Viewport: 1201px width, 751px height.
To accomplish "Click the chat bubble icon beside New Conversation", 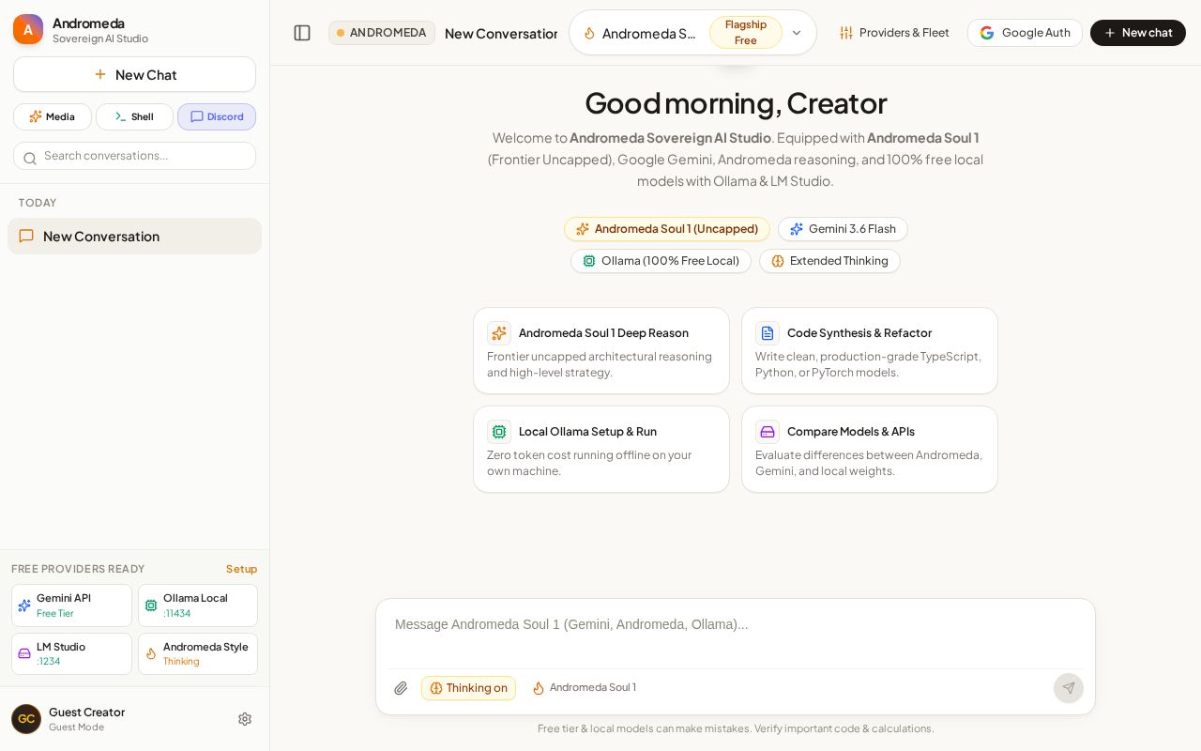I will [x=26, y=236].
